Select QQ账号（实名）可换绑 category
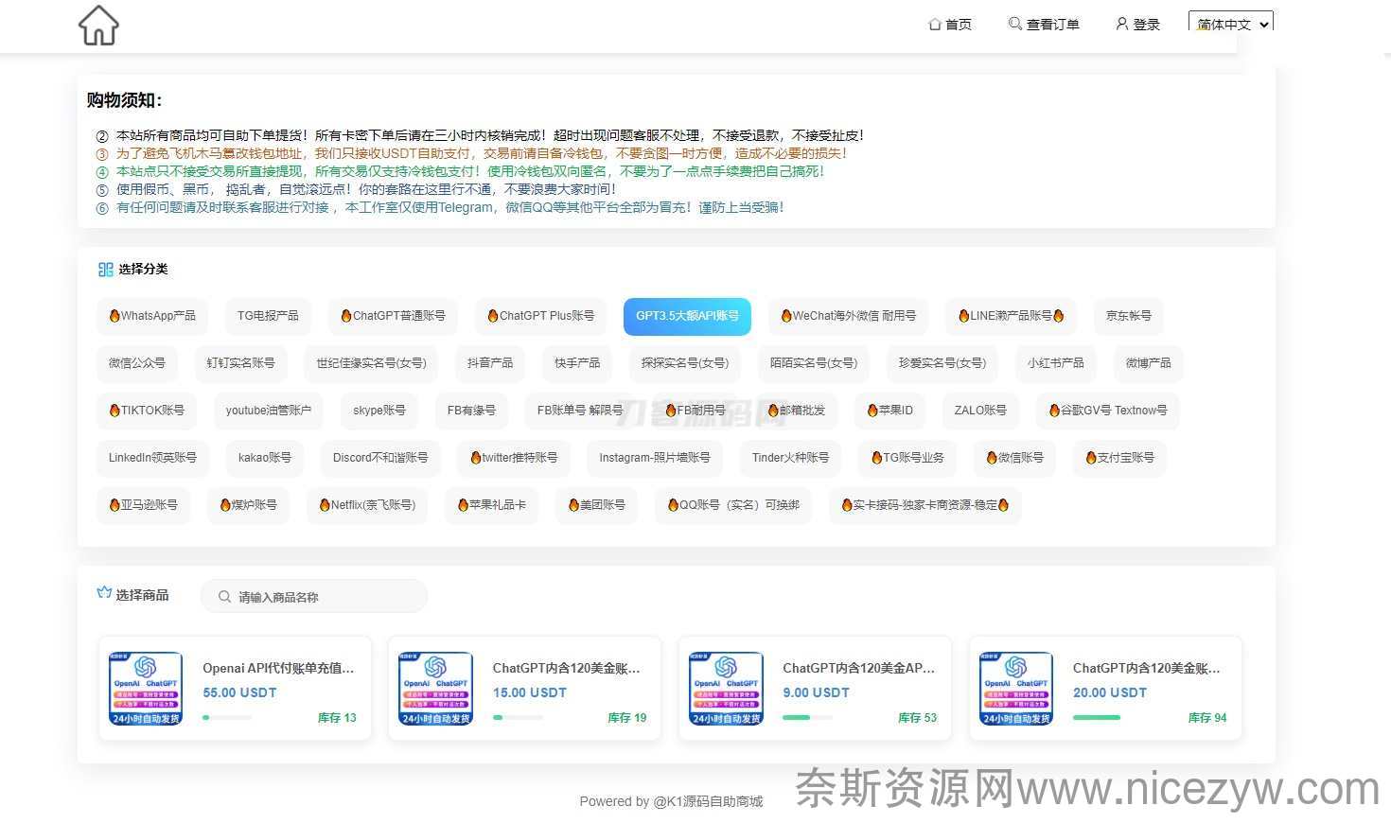The image size is (1391, 823). (733, 505)
